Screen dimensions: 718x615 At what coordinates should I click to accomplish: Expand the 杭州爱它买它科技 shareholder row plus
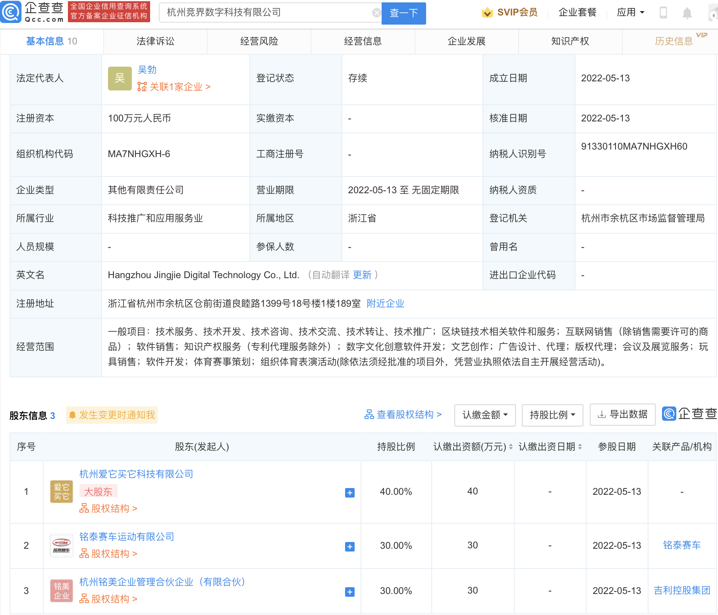pyautogui.click(x=349, y=493)
